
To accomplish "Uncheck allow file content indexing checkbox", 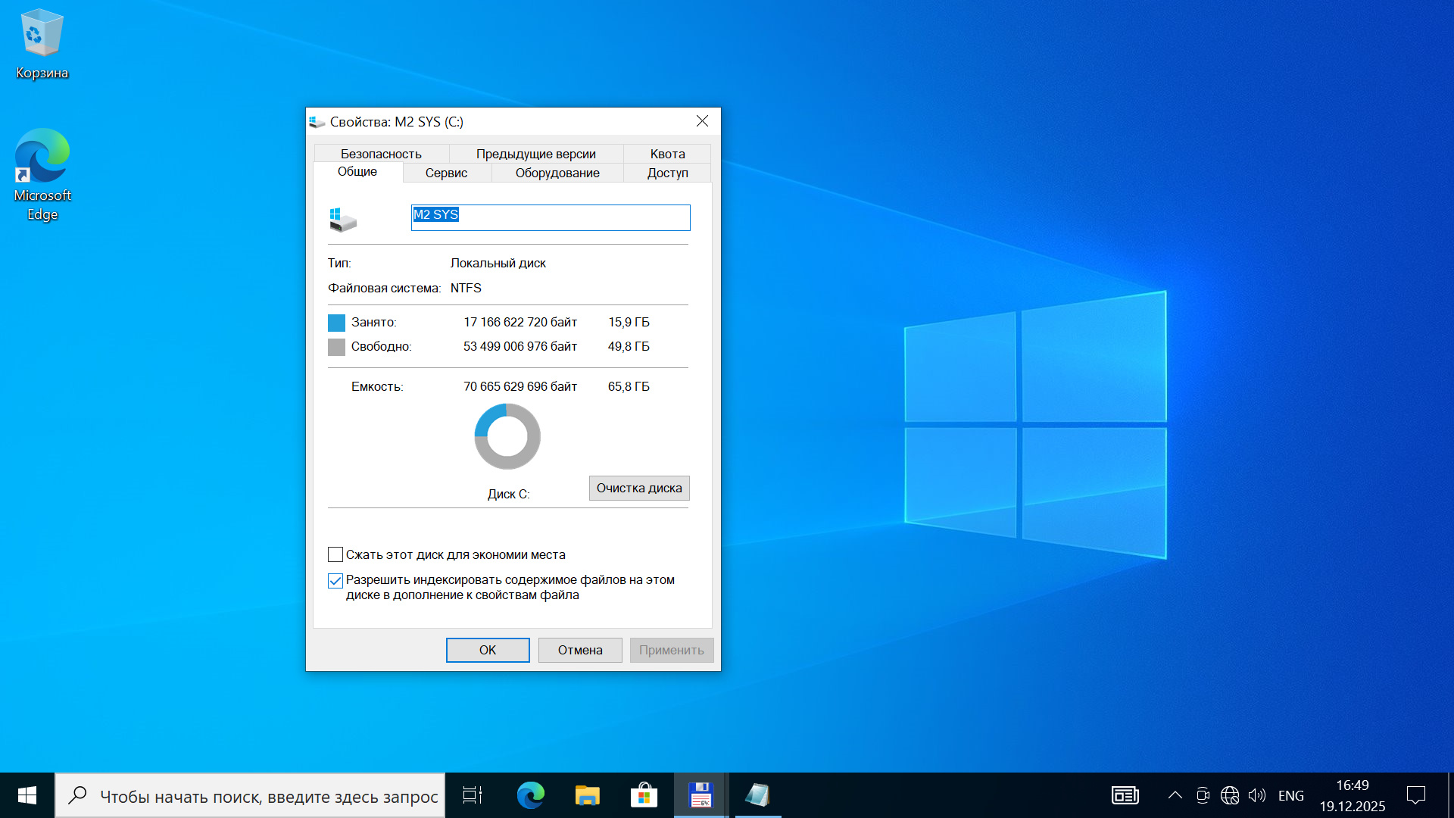I will tap(335, 581).
